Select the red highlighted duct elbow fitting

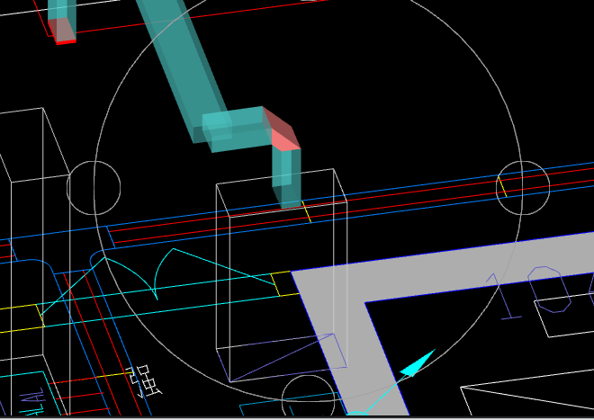(x=283, y=130)
